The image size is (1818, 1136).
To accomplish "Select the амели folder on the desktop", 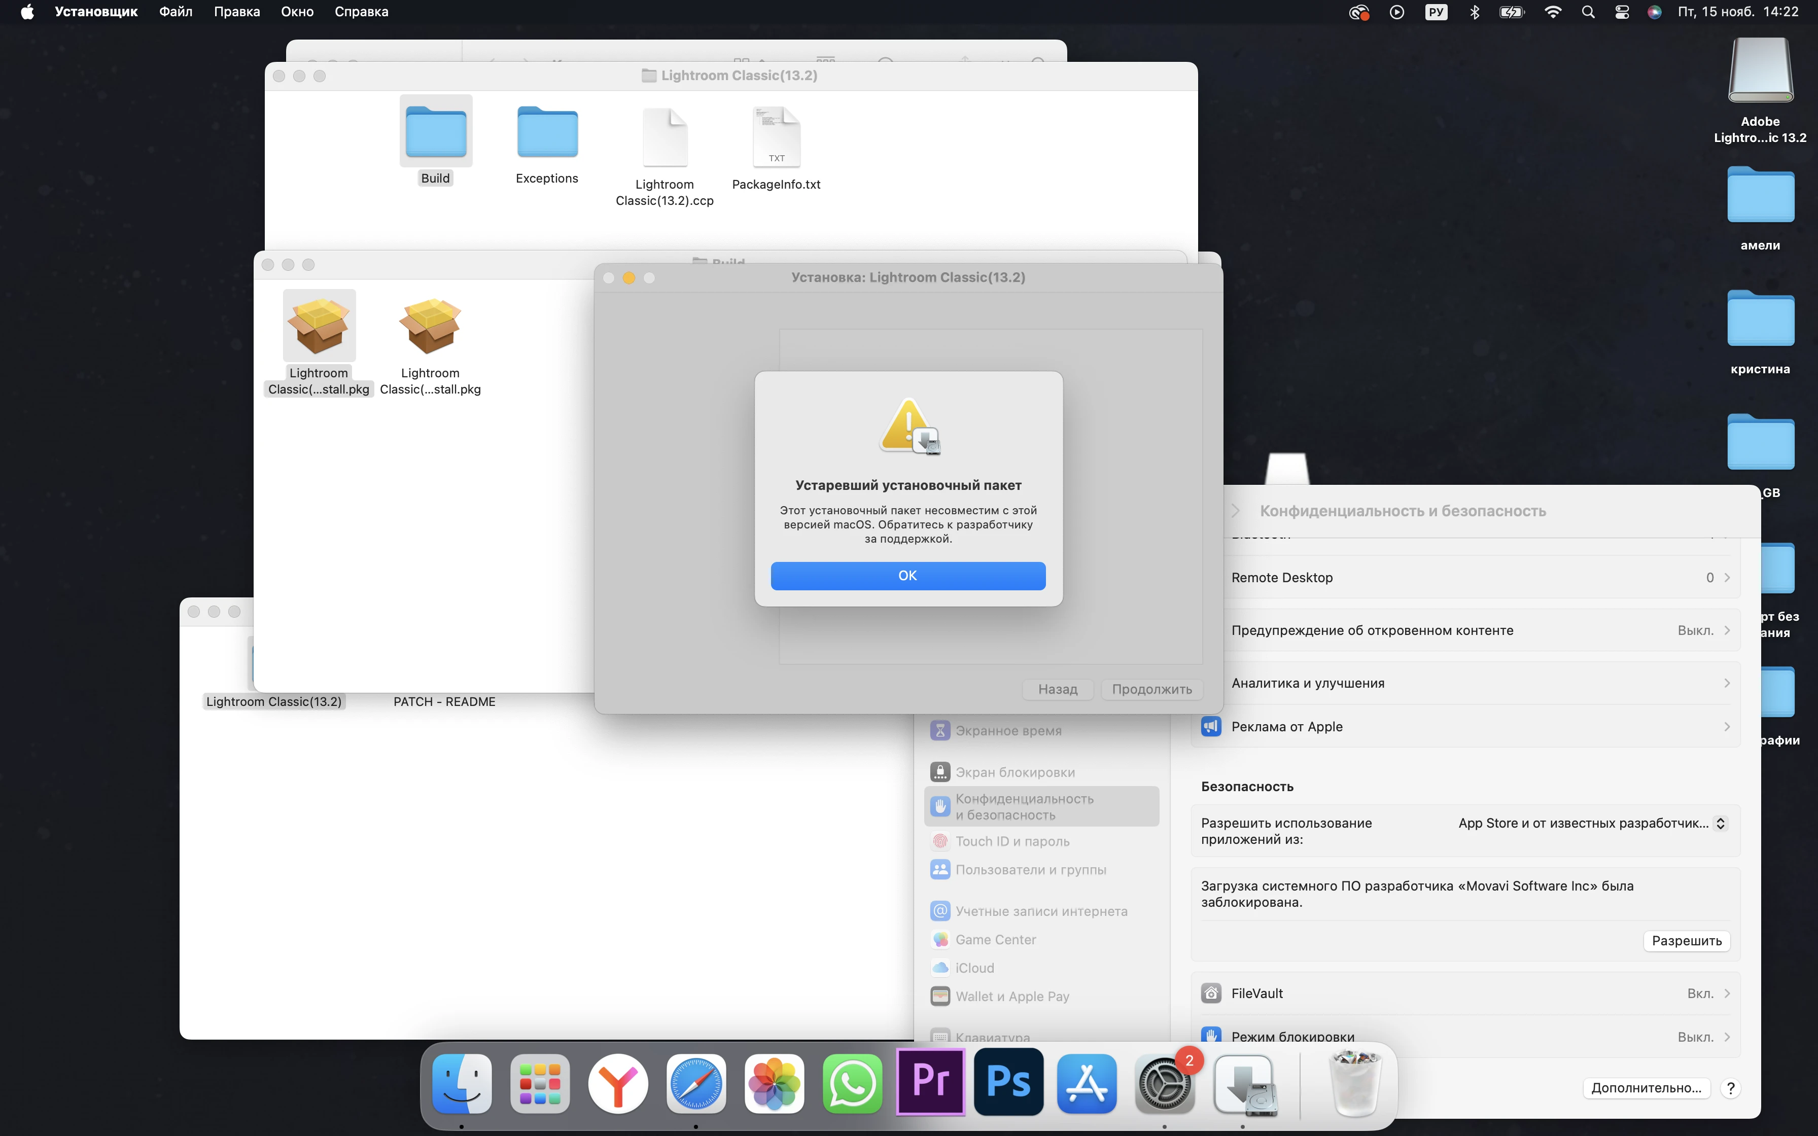I will coord(1760,209).
